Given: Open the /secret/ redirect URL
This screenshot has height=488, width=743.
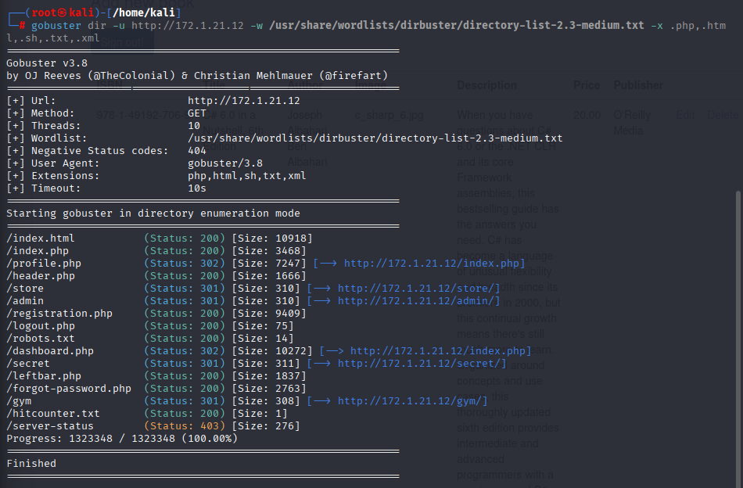Looking at the screenshot, I should (x=422, y=364).
